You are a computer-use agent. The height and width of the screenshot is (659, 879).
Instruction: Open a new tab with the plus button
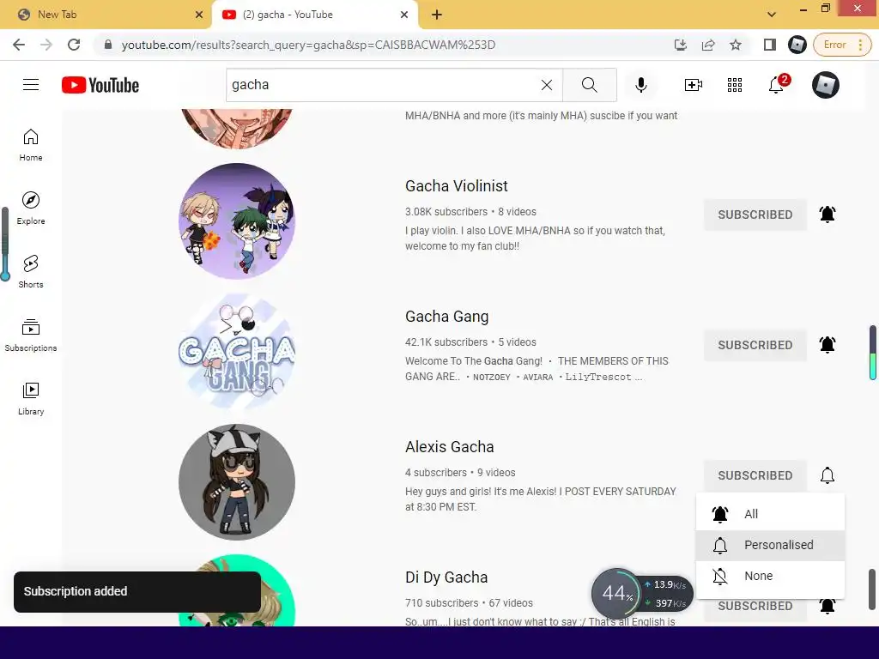[x=437, y=15]
